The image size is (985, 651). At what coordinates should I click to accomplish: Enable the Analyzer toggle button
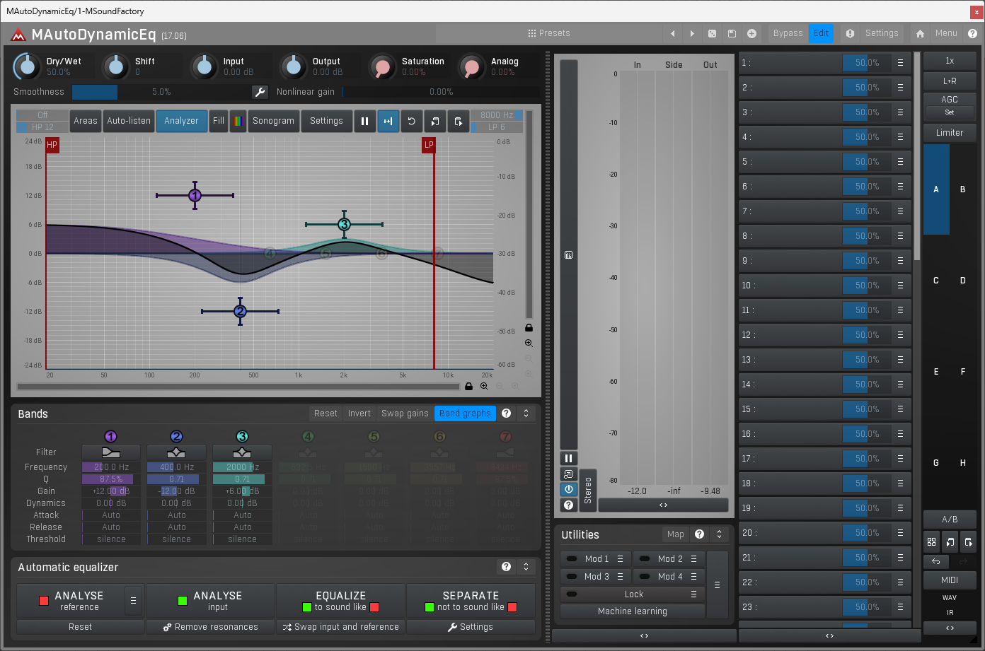pyautogui.click(x=181, y=121)
